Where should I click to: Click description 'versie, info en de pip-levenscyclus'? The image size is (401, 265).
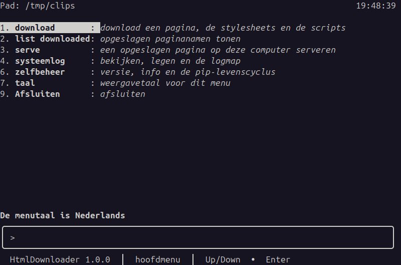point(187,72)
